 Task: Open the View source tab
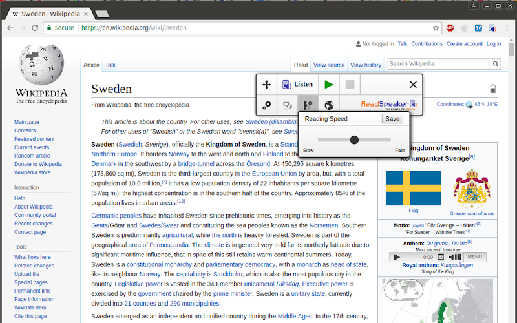click(329, 65)
